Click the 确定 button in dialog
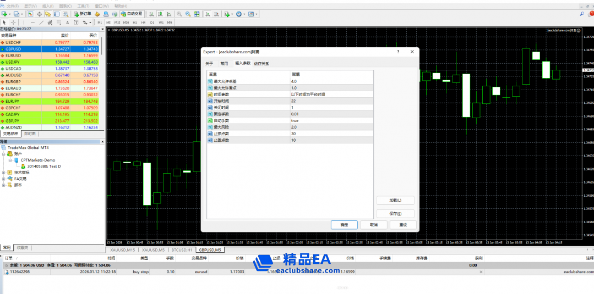594x294 pixels. point(344,225)
